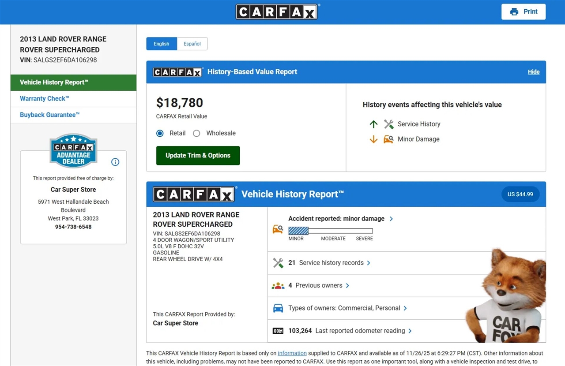
Task: Select the Retail value radio button
Action: 160,133
